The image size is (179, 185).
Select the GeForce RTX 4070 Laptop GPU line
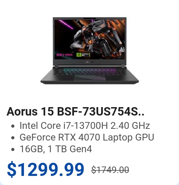click(x=87, y=137)
